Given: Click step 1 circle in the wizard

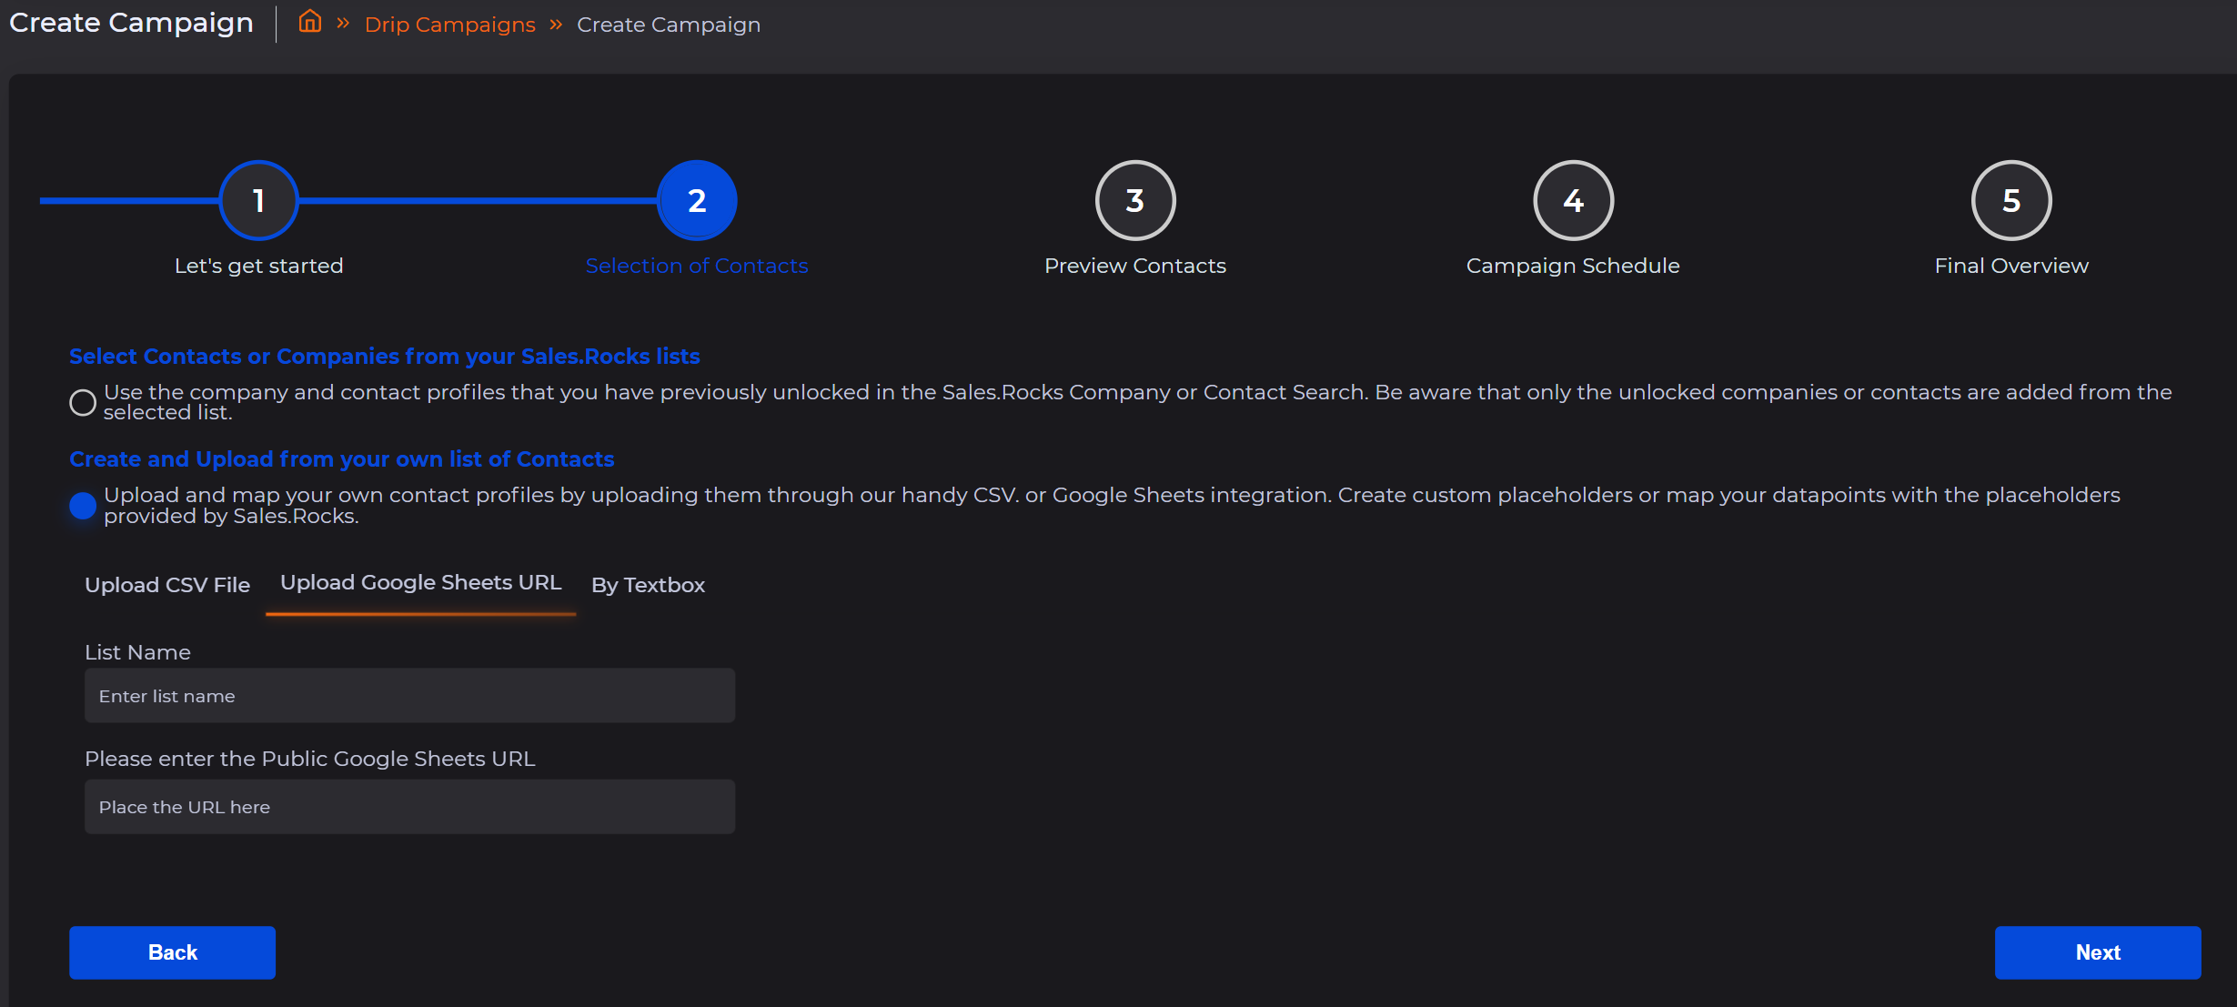Looking at the screenshot, I should point(258,200).
